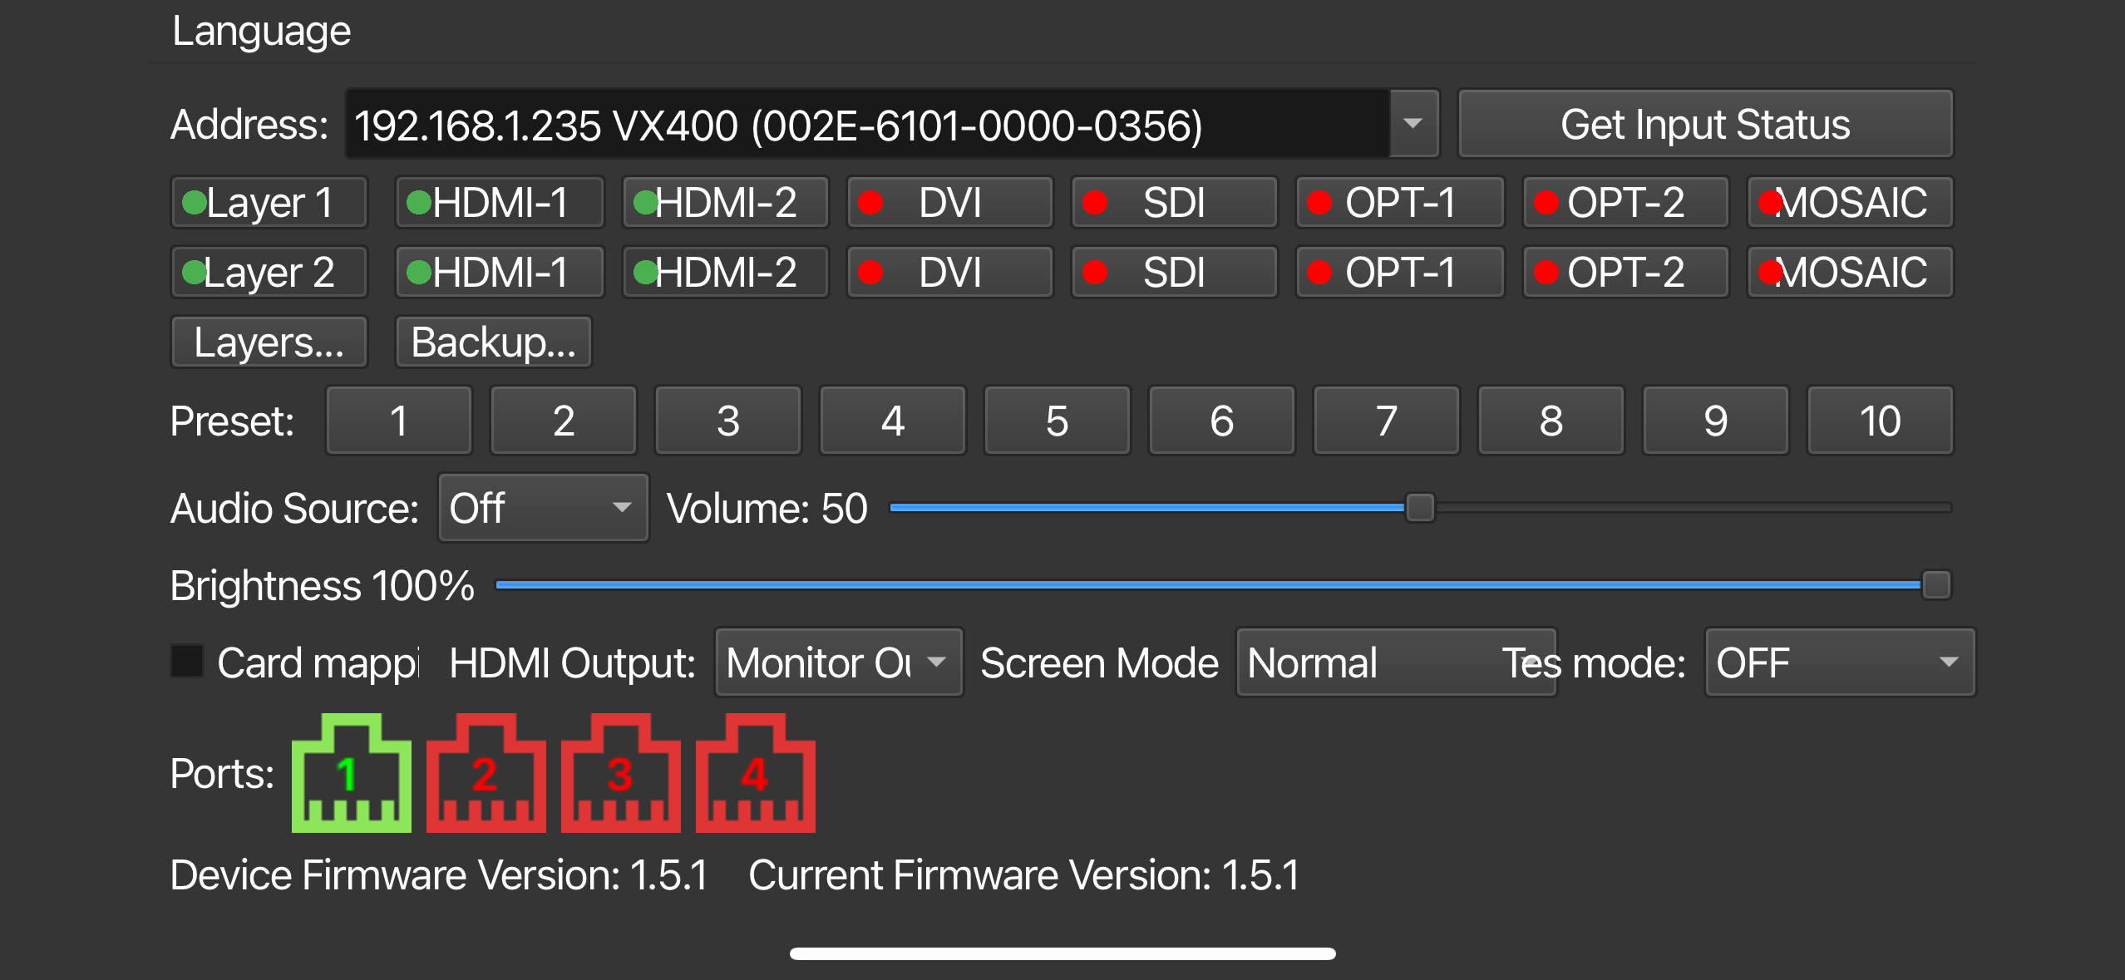Toggle MOSAIC input for Layer 1

coord(1849,202)
